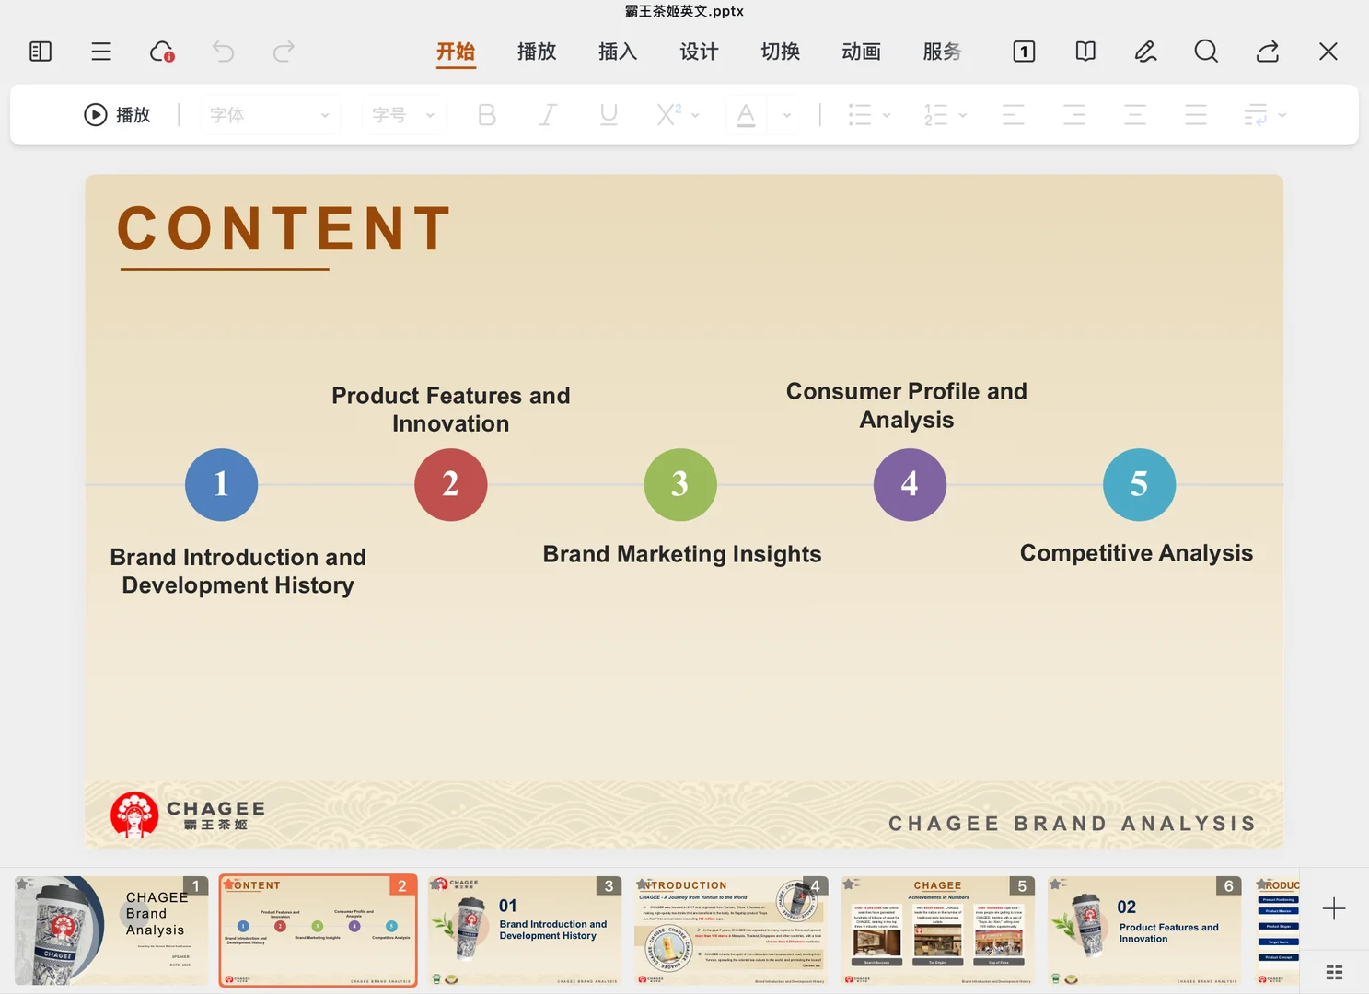Screen dimensions: 1369x994
Task: Justify the text alignment
Action: point(1196,115)
